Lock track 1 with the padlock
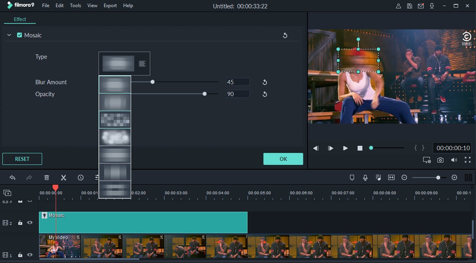 click(20, 255)
